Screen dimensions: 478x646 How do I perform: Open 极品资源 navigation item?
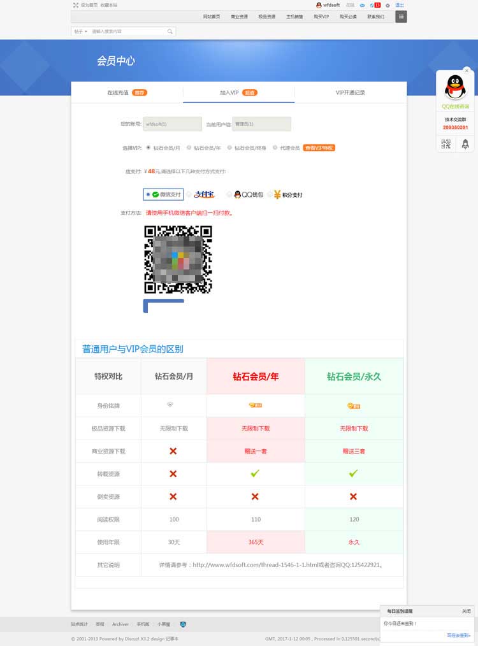click(266, 17)
